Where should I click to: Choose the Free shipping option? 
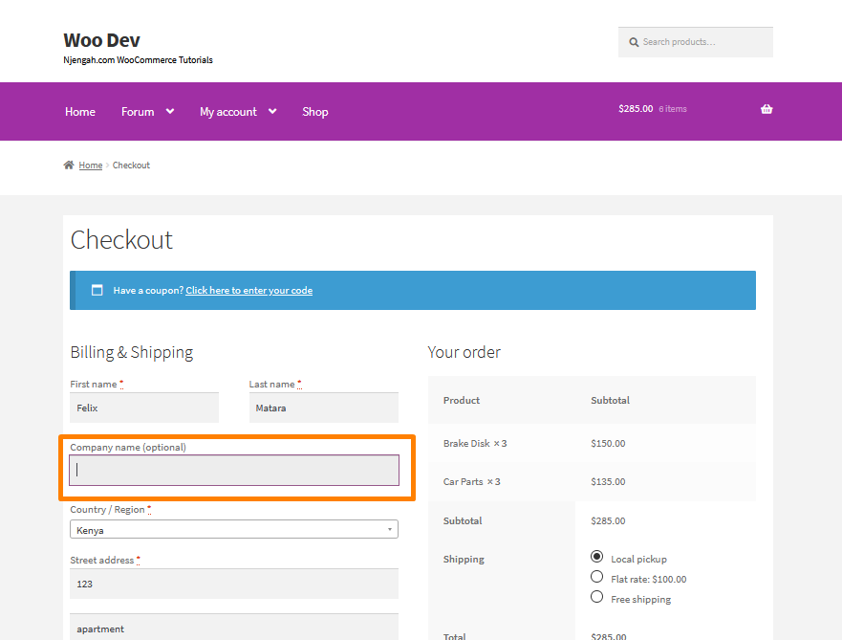click(x=596, y=597)
